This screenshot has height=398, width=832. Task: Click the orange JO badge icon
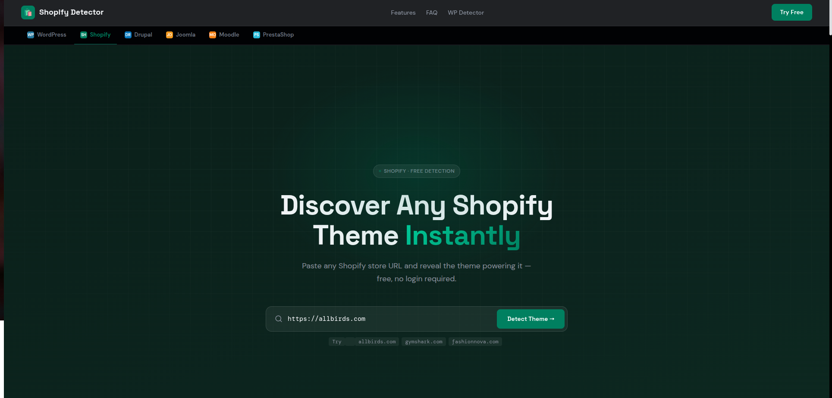point(170,35)
